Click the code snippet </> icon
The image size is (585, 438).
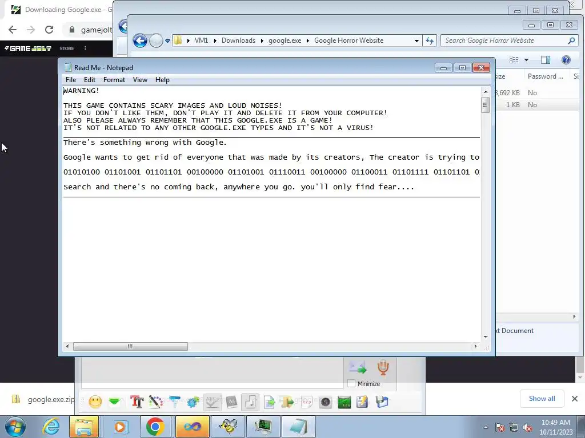coord(306,402)
